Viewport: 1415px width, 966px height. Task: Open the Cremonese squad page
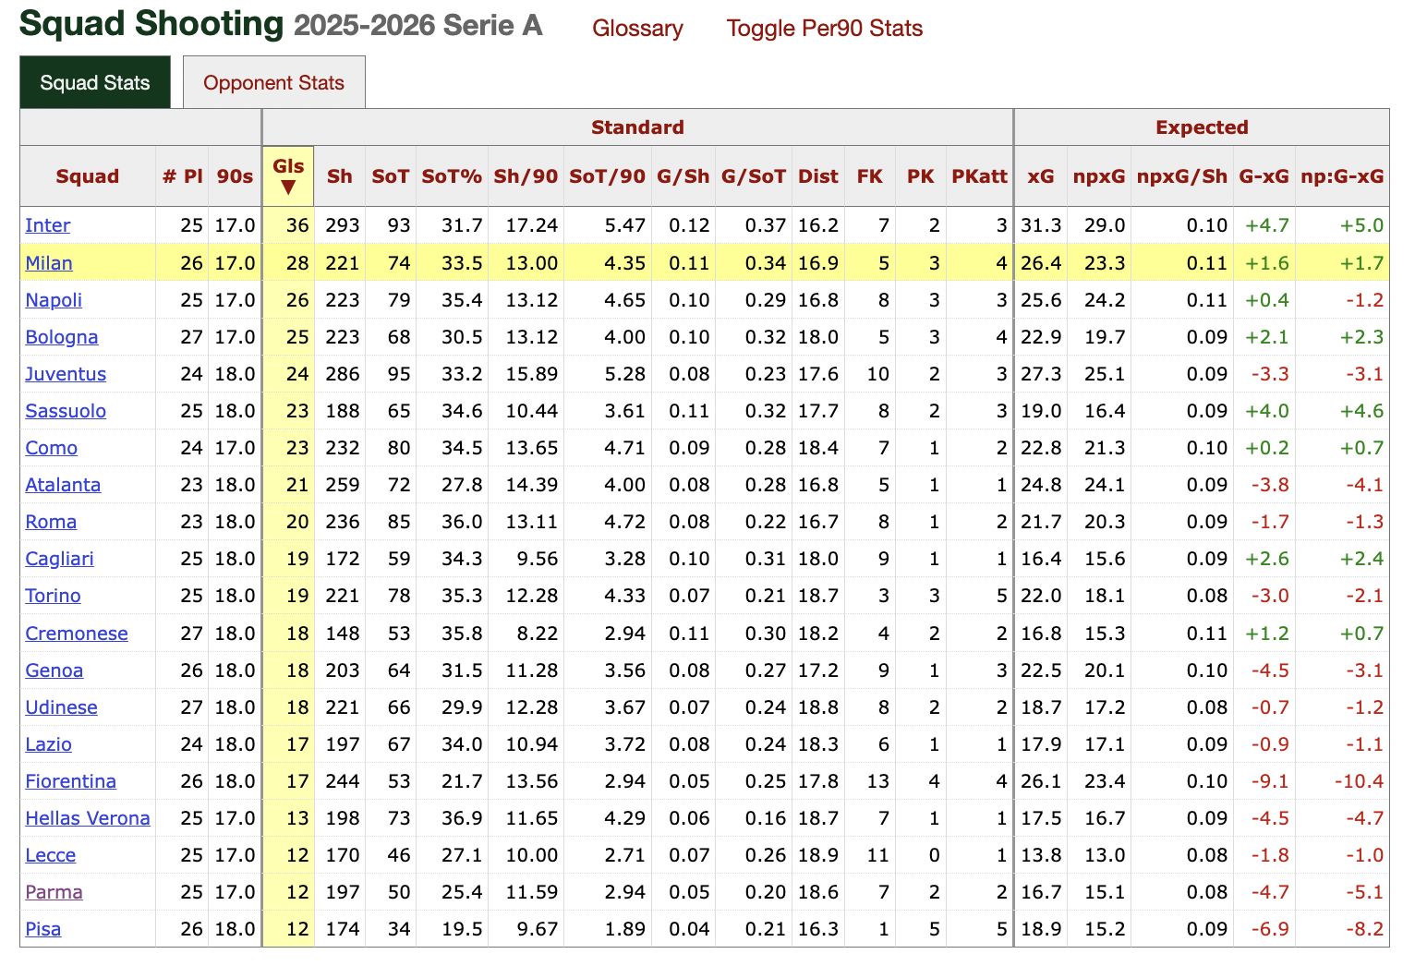[x=76, y=634]
